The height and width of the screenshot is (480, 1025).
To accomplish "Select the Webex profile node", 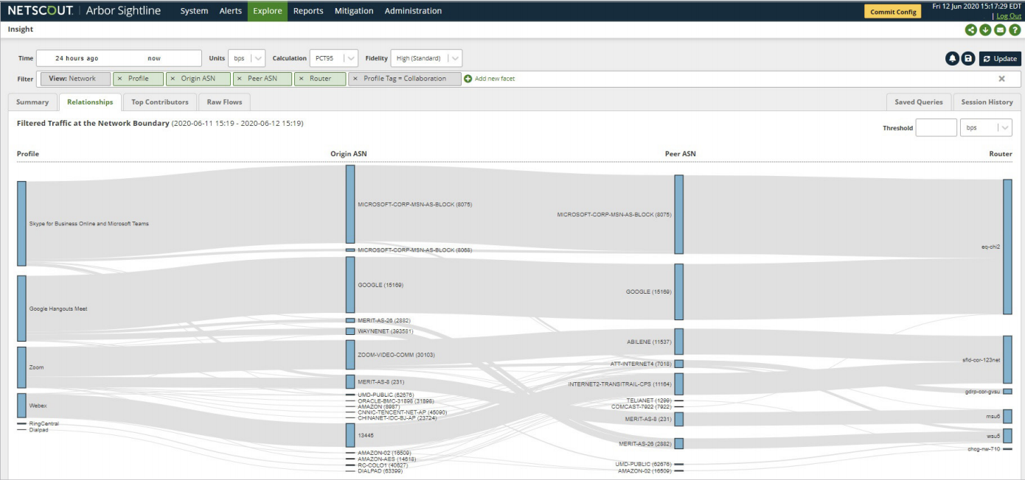I will point(21,406).
